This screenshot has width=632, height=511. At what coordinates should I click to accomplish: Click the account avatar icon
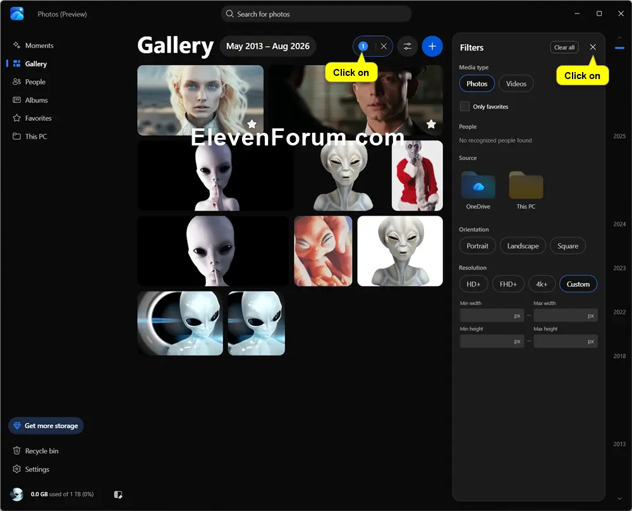point(17,494)
